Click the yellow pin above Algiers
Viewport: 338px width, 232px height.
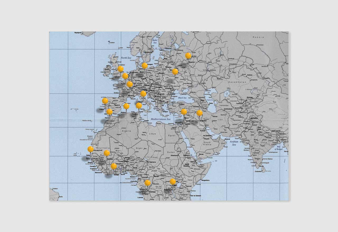[126, 106]
